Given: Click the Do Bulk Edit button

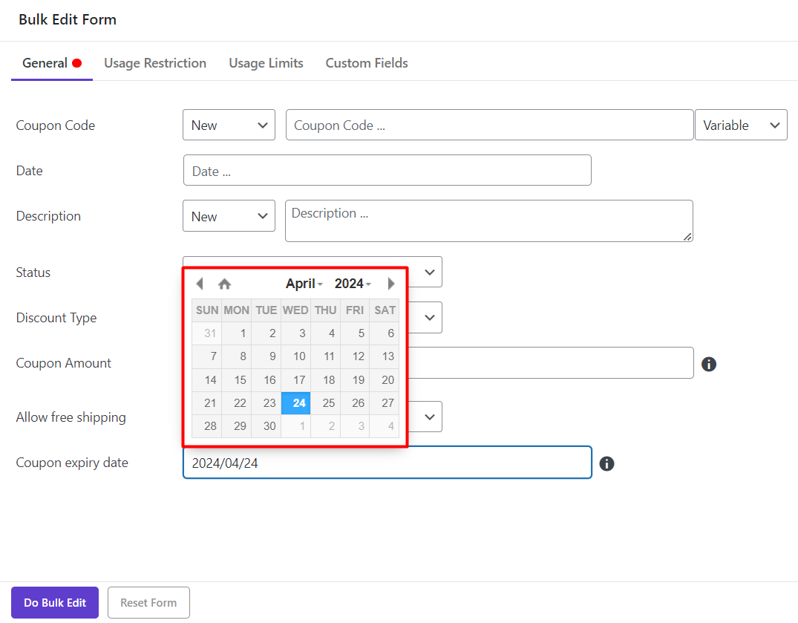Looking at the screenshot, I should 55,603.
